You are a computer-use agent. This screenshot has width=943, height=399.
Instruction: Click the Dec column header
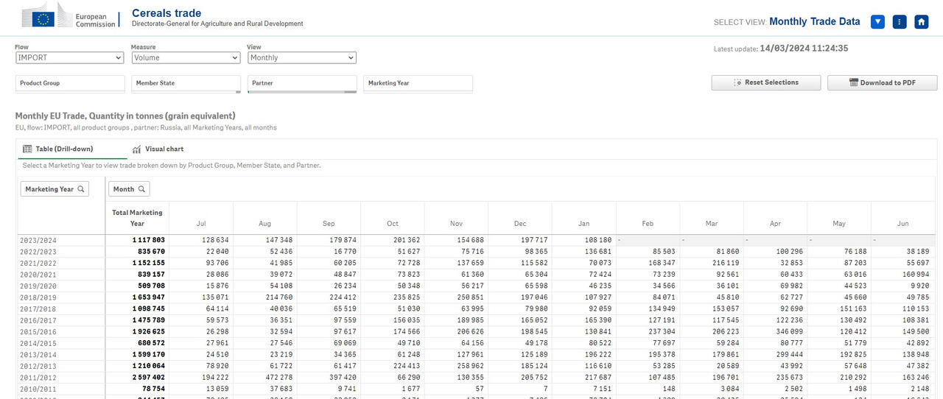[520, 223]
